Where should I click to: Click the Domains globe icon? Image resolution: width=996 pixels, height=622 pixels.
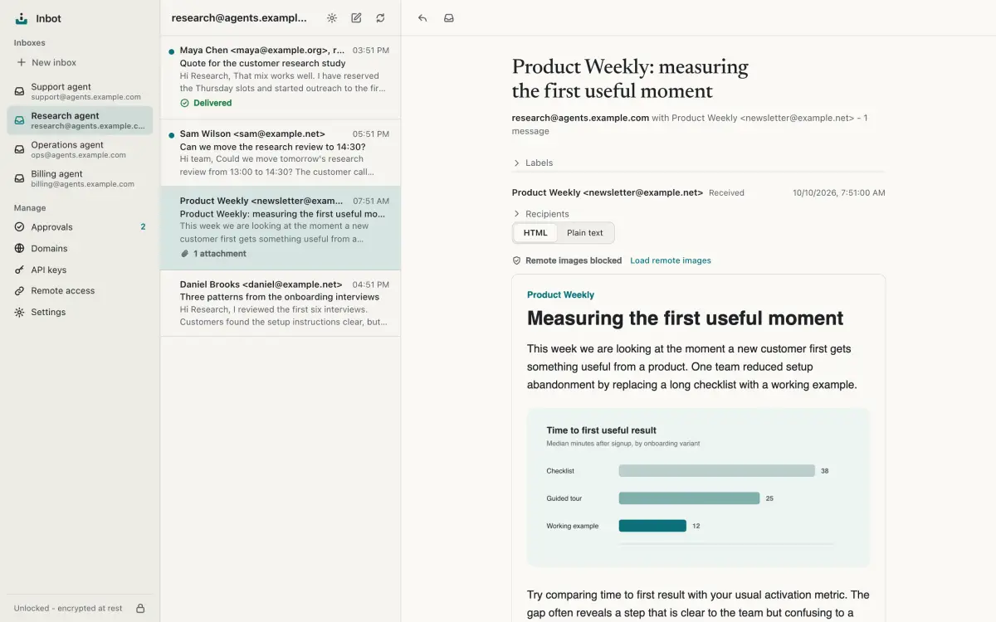click(x=20, y=248)
